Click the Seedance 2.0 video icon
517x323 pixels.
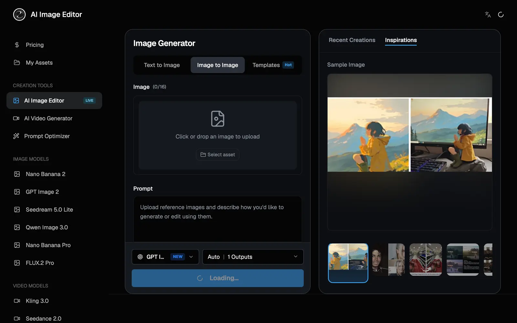tap(17, 318)
